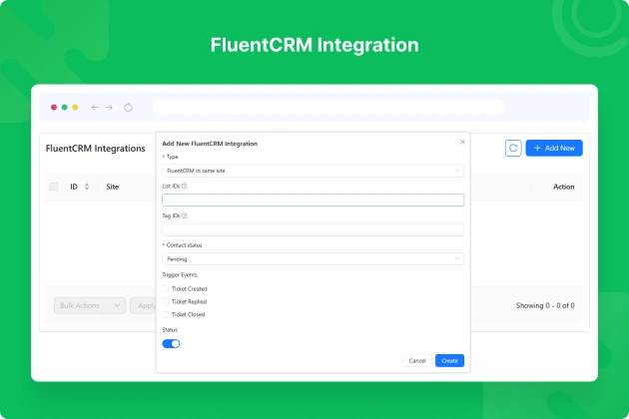The image size is (629, 419).
Task: Click the Action column header
Action: 564,187
